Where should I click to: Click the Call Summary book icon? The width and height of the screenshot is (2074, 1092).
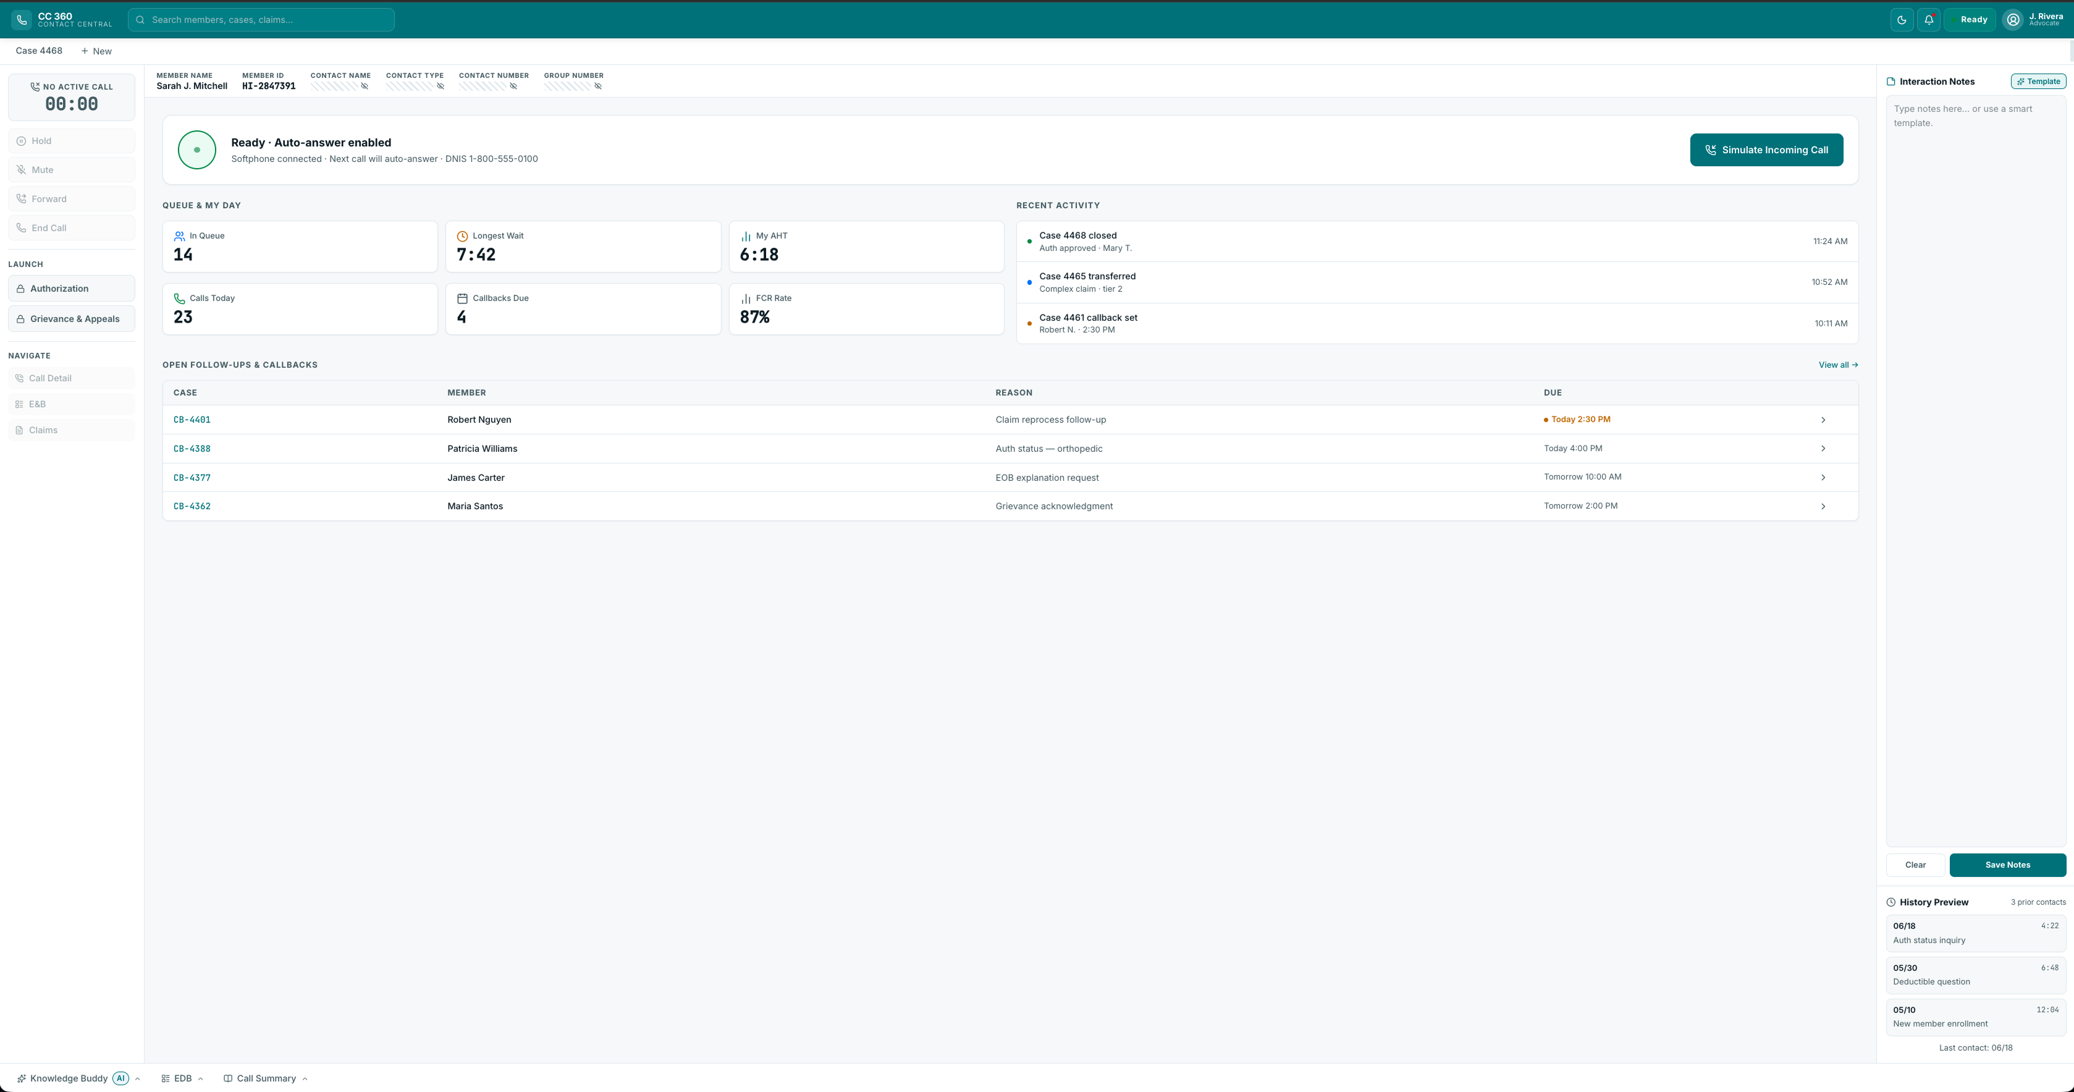pyautogui.click(x=228, y=1078)
